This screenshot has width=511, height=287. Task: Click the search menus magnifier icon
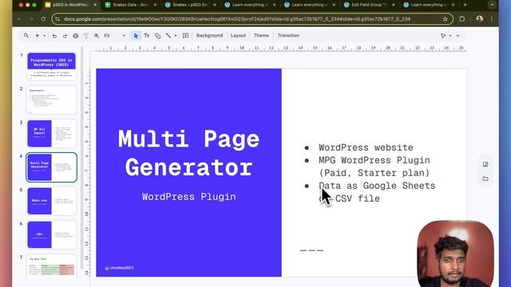tap(26, 35)
